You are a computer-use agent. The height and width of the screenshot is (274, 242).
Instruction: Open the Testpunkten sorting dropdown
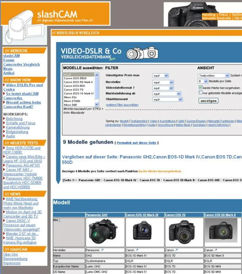[213, 76]
